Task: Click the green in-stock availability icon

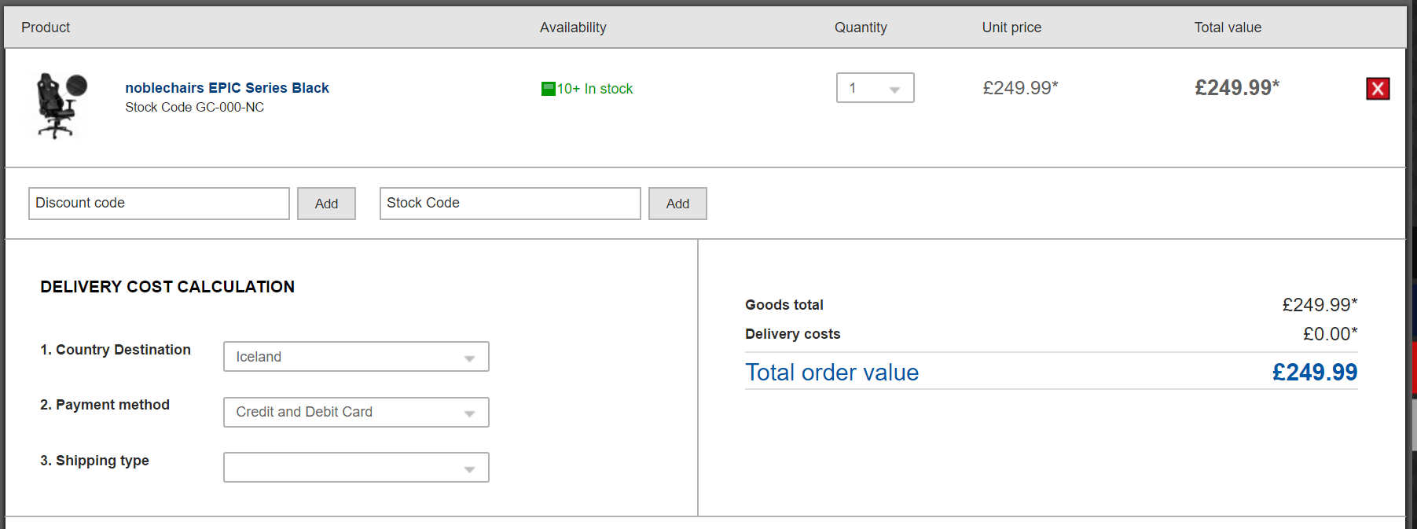Action: 548,89
